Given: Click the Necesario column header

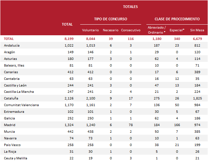Looking at the screenshot, I should [x=110, y=30].
